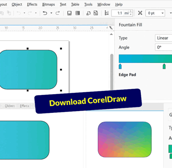Click the Import document icon
The width and height of the screenshot is (172, 168).
(x=89, y=13)
